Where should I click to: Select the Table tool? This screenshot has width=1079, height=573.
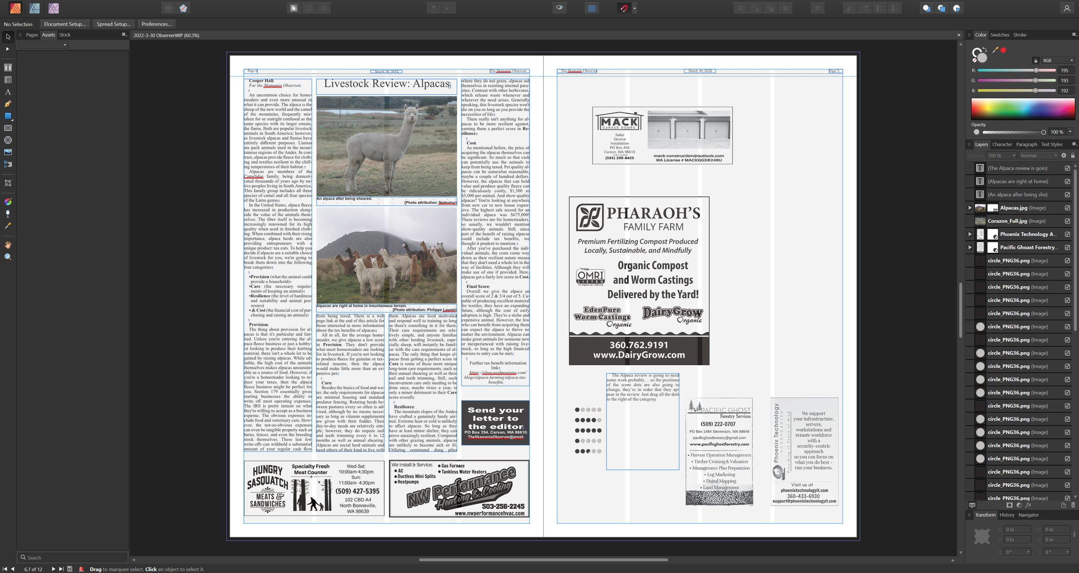coord(8,80)
